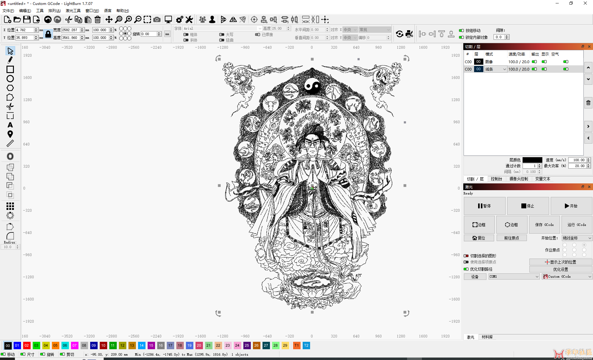The width and height of the screenshot is (593, 360).
Task: Open the 编辑(E) menu
Action: (x=25, y=11)
